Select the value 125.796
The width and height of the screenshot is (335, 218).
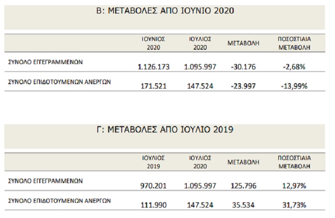click(243, 186)
